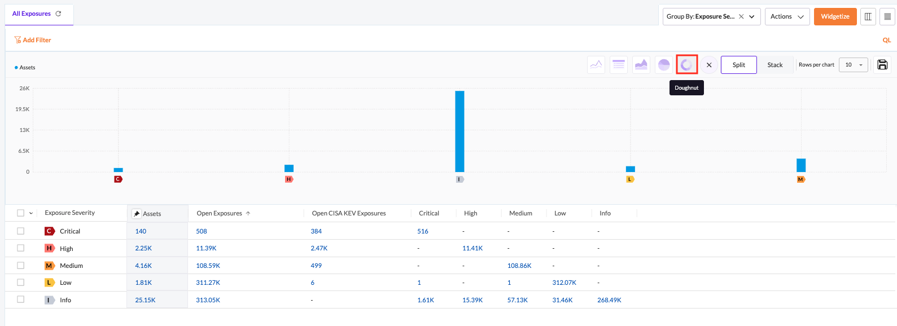Select the Split chart mode
Viewport: 897px width, 326px height.
[738, 65]
